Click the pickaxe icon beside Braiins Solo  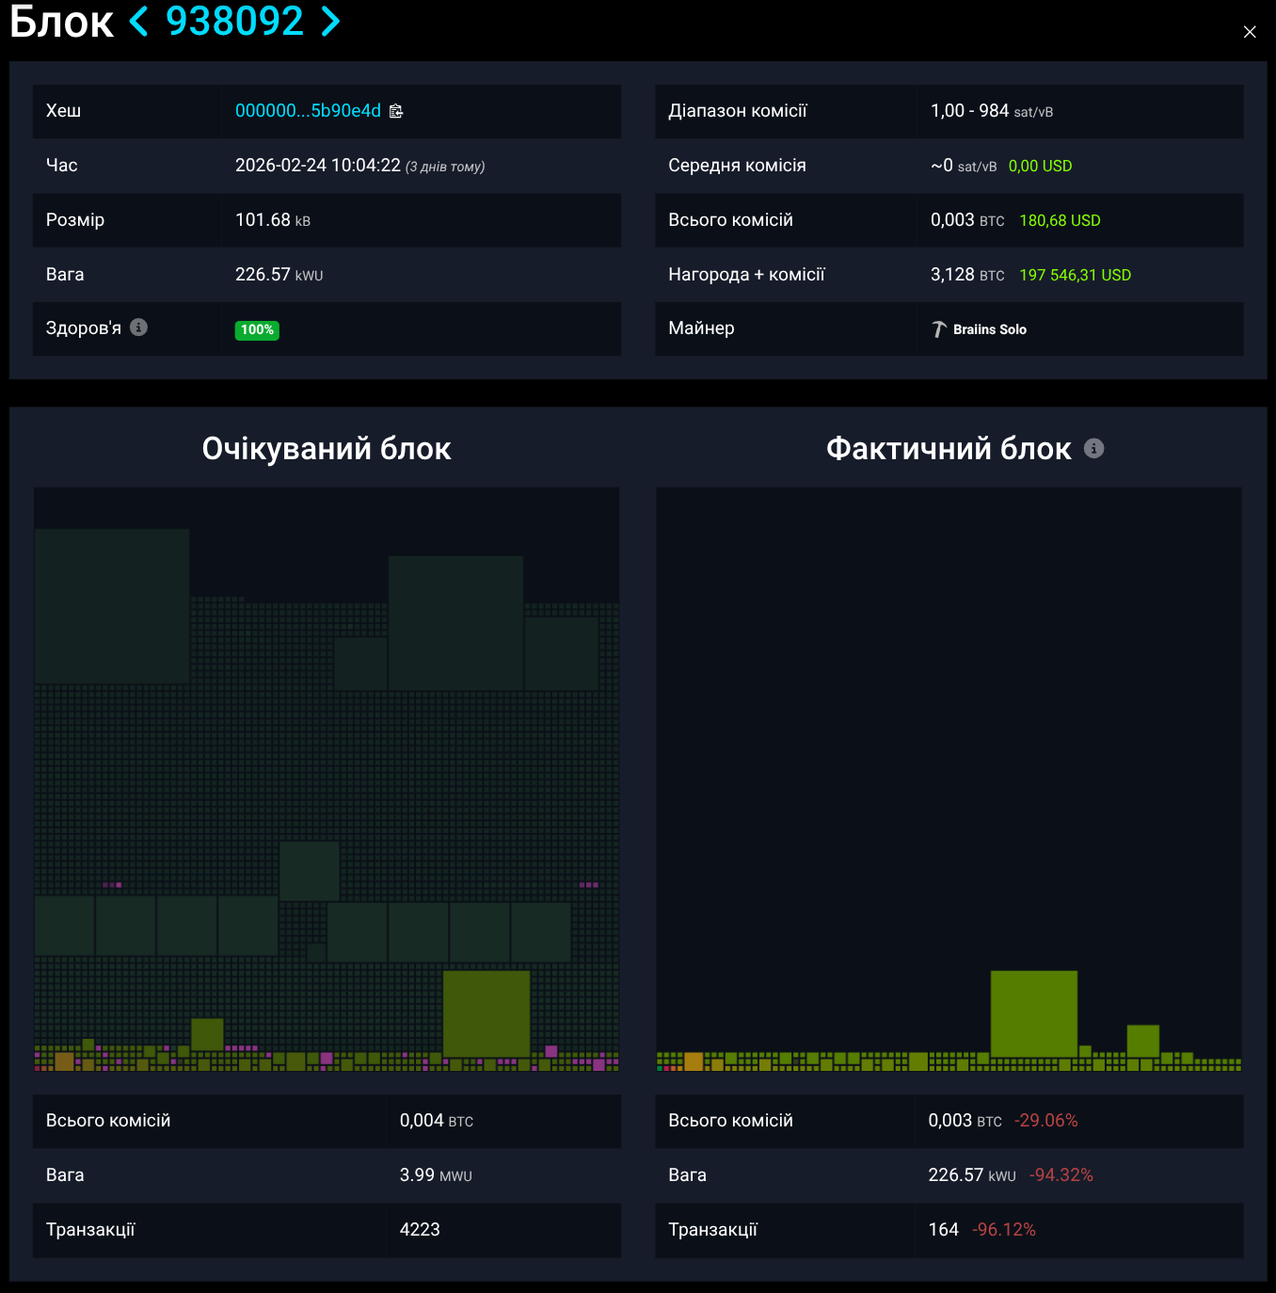(x=938, y=329)
